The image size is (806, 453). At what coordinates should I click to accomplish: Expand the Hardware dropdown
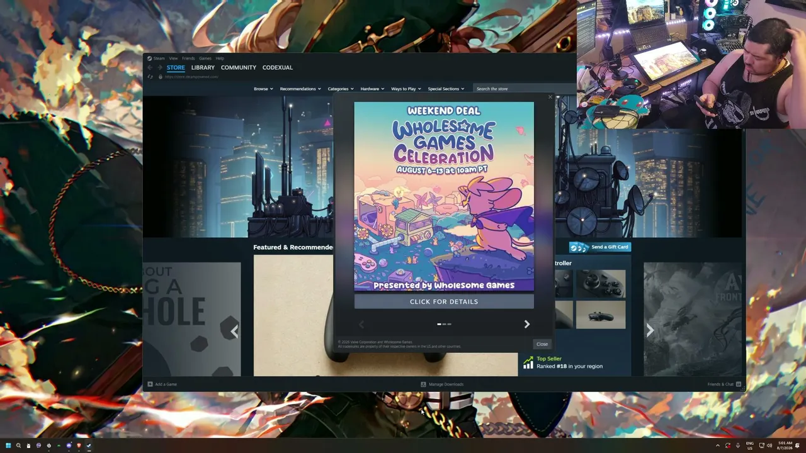(x=372, y=89)
